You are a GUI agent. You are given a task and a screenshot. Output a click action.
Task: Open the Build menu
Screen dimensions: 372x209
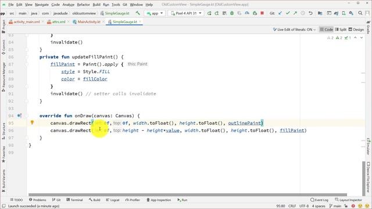coord(96,5)
